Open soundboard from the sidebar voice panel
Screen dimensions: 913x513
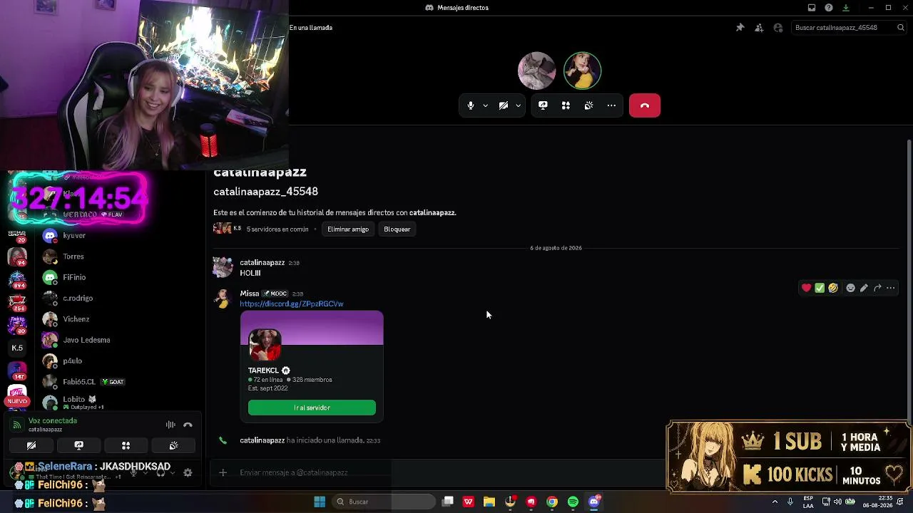[173, 445]
